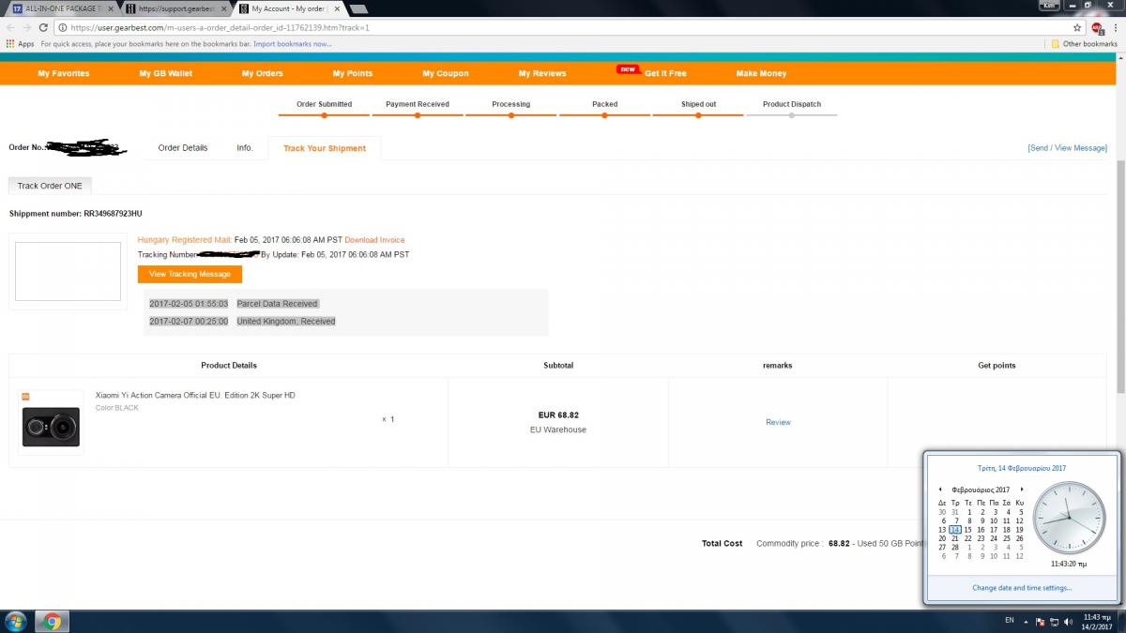Screen dimensions: 1126x633
Task: Click the Review link for the camera
Action: [x=778, y=422]
